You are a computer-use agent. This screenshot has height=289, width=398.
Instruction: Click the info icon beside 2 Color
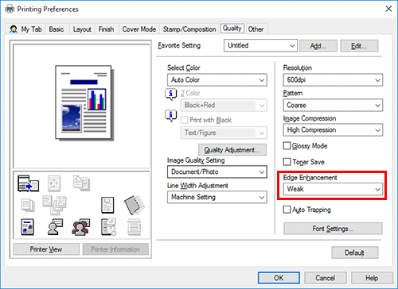(x=171, y=94)
